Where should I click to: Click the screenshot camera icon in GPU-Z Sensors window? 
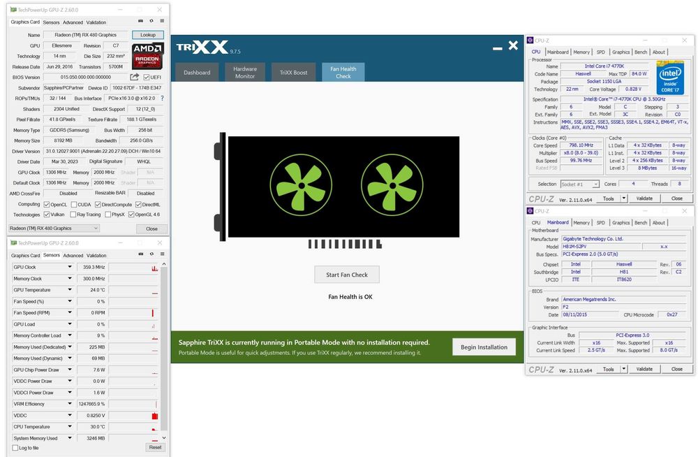141,254
